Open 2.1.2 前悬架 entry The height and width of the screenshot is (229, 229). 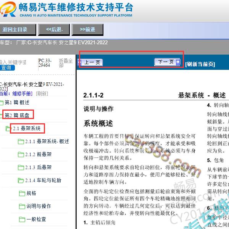pos(38,154)
